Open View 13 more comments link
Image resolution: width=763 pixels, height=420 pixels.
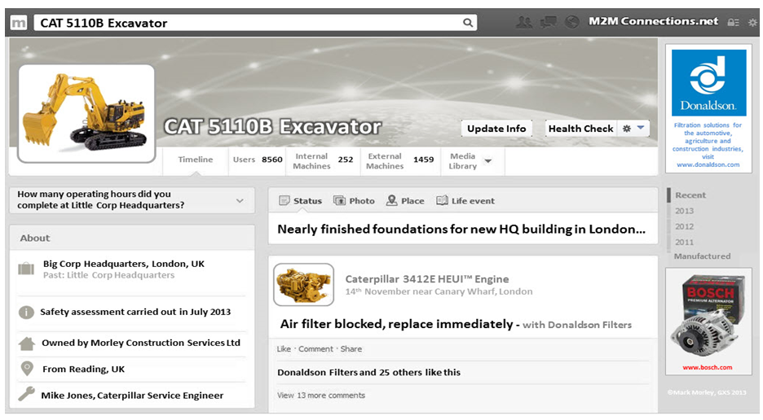pos(321,396)
